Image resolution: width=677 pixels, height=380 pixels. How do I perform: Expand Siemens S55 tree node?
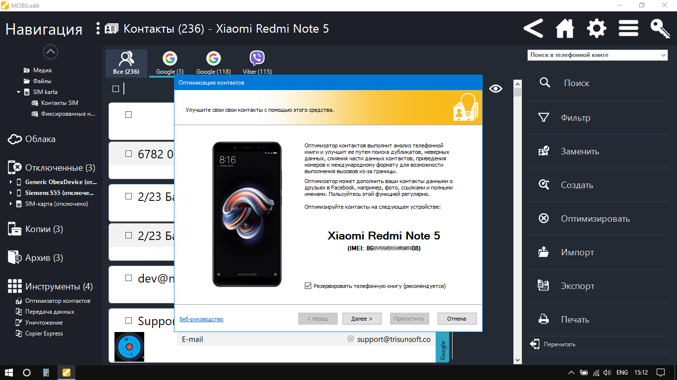(11, 193)
